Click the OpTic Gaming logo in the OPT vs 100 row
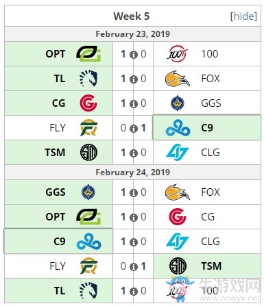This screenshot has width=264, height=306. (x=88, y=54)
